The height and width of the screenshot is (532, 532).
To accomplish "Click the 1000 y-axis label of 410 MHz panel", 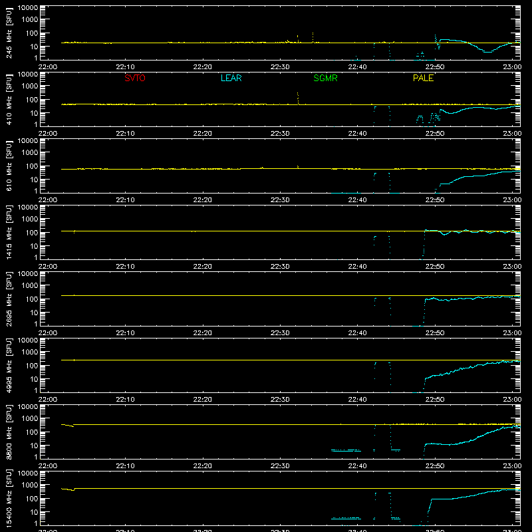I will pos(30,86).
